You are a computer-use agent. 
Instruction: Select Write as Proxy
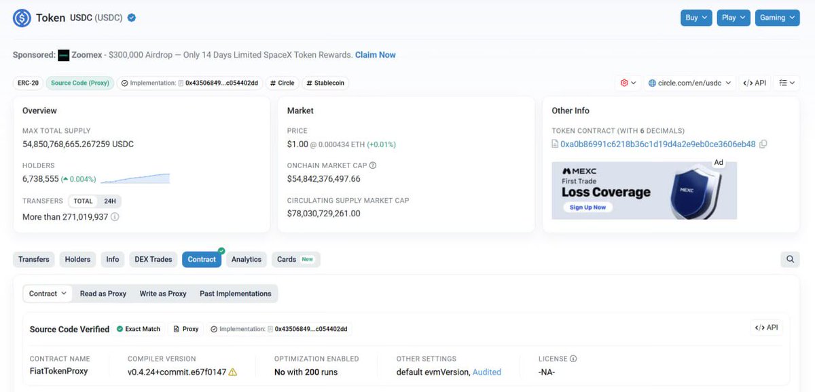(163, 294)
